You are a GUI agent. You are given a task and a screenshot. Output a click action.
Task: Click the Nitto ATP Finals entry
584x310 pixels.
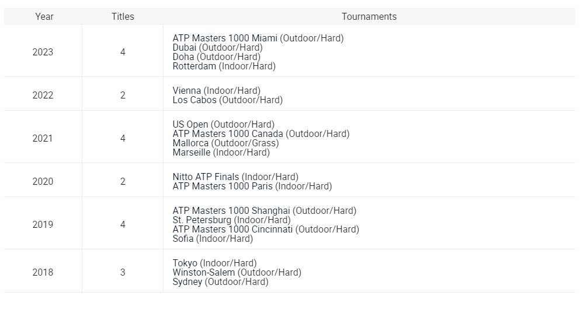point(235,177)
